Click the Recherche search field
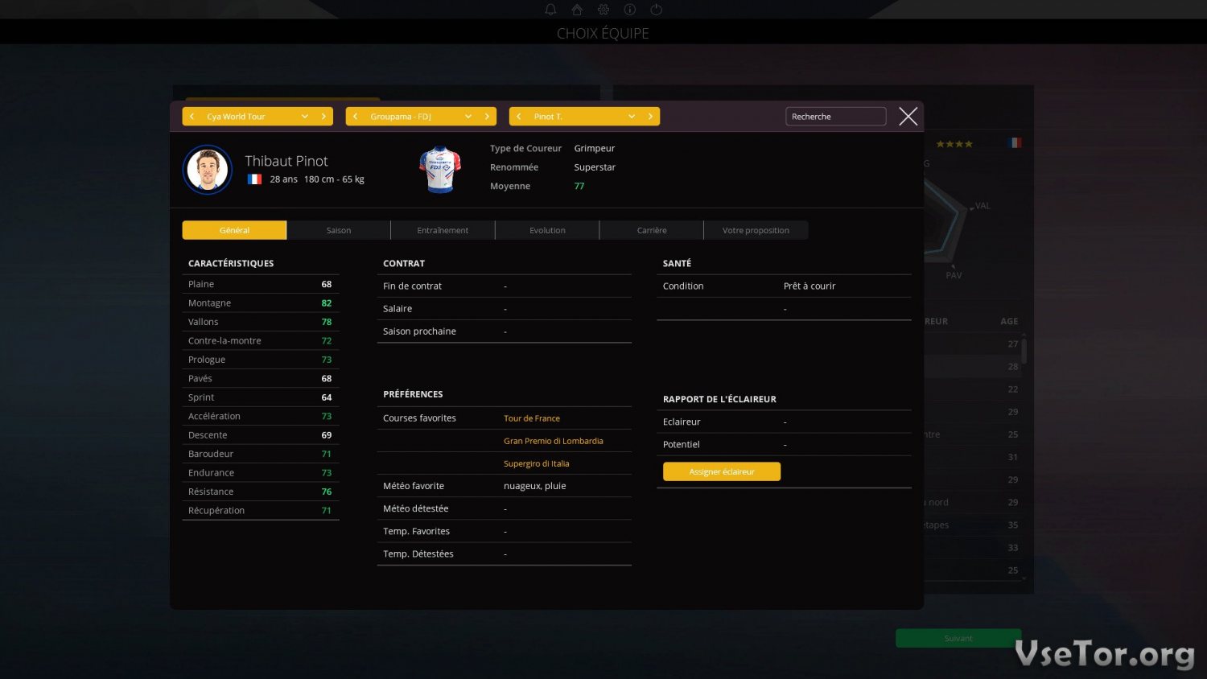 [835, 117]
